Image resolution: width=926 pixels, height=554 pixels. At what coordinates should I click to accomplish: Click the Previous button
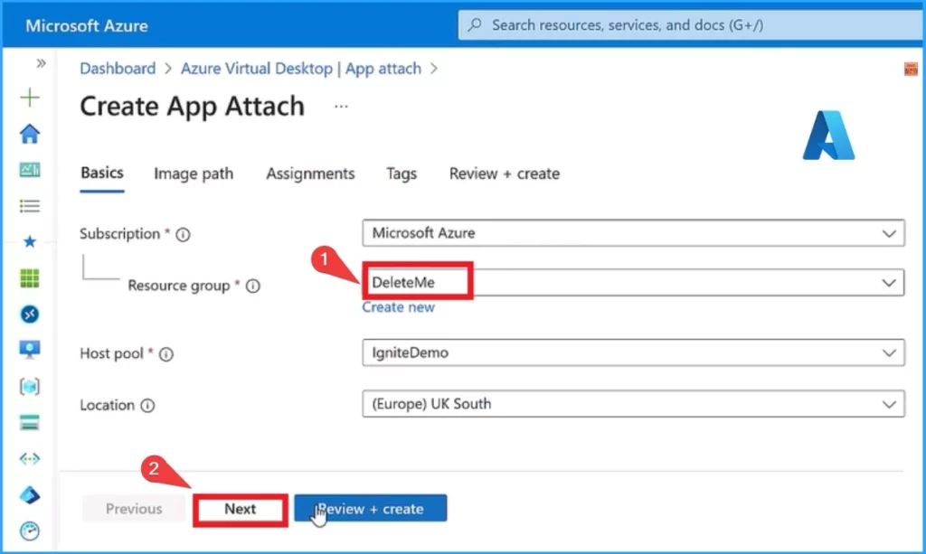134,509
